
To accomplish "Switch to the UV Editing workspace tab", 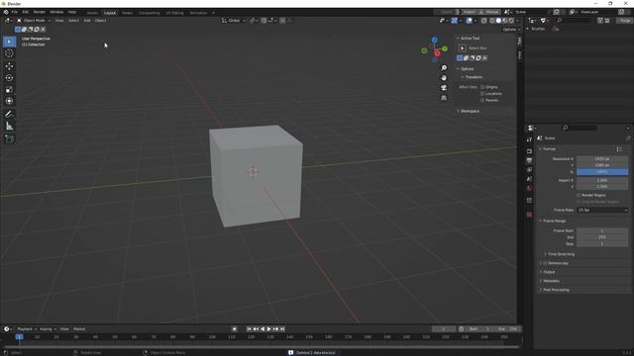I will coord(174,13).
